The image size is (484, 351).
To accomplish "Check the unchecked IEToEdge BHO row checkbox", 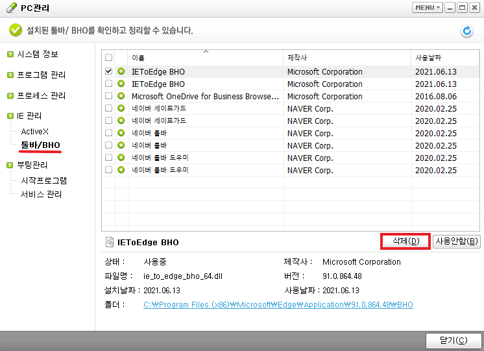I will (108, 84).
